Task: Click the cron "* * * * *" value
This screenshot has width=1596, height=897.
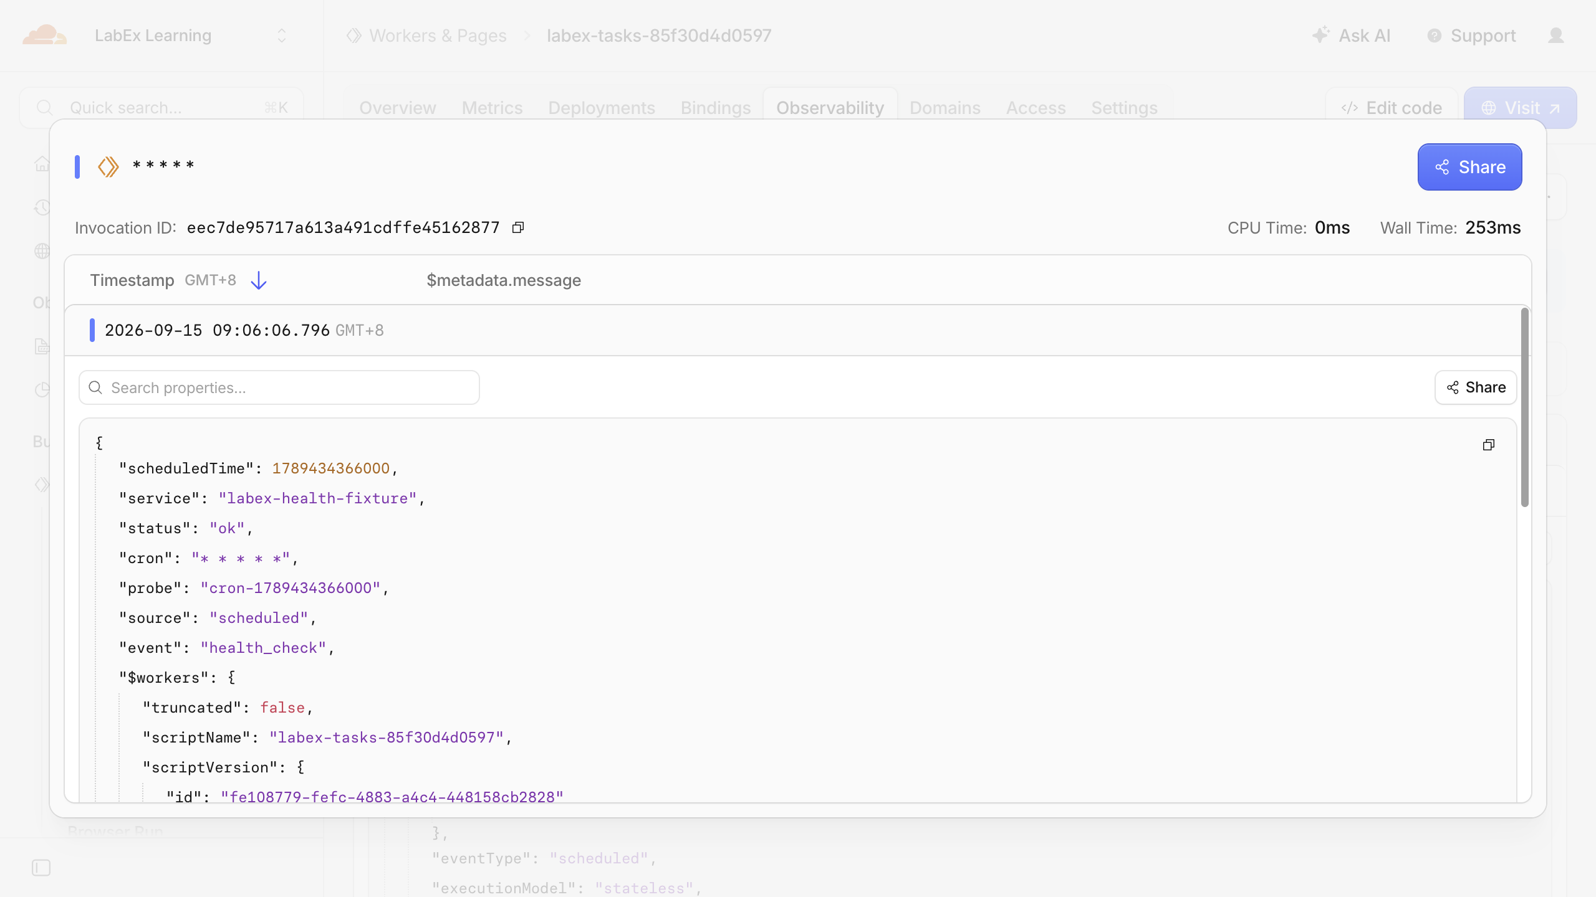Action: pos(241,558)
